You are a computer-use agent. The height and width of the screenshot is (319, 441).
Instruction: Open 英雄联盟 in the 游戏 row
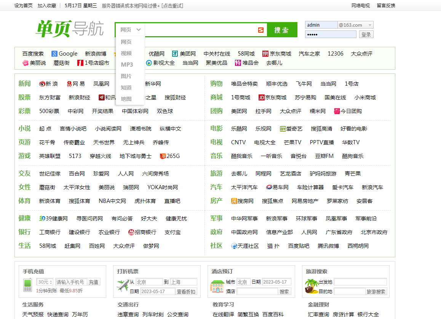50,156
